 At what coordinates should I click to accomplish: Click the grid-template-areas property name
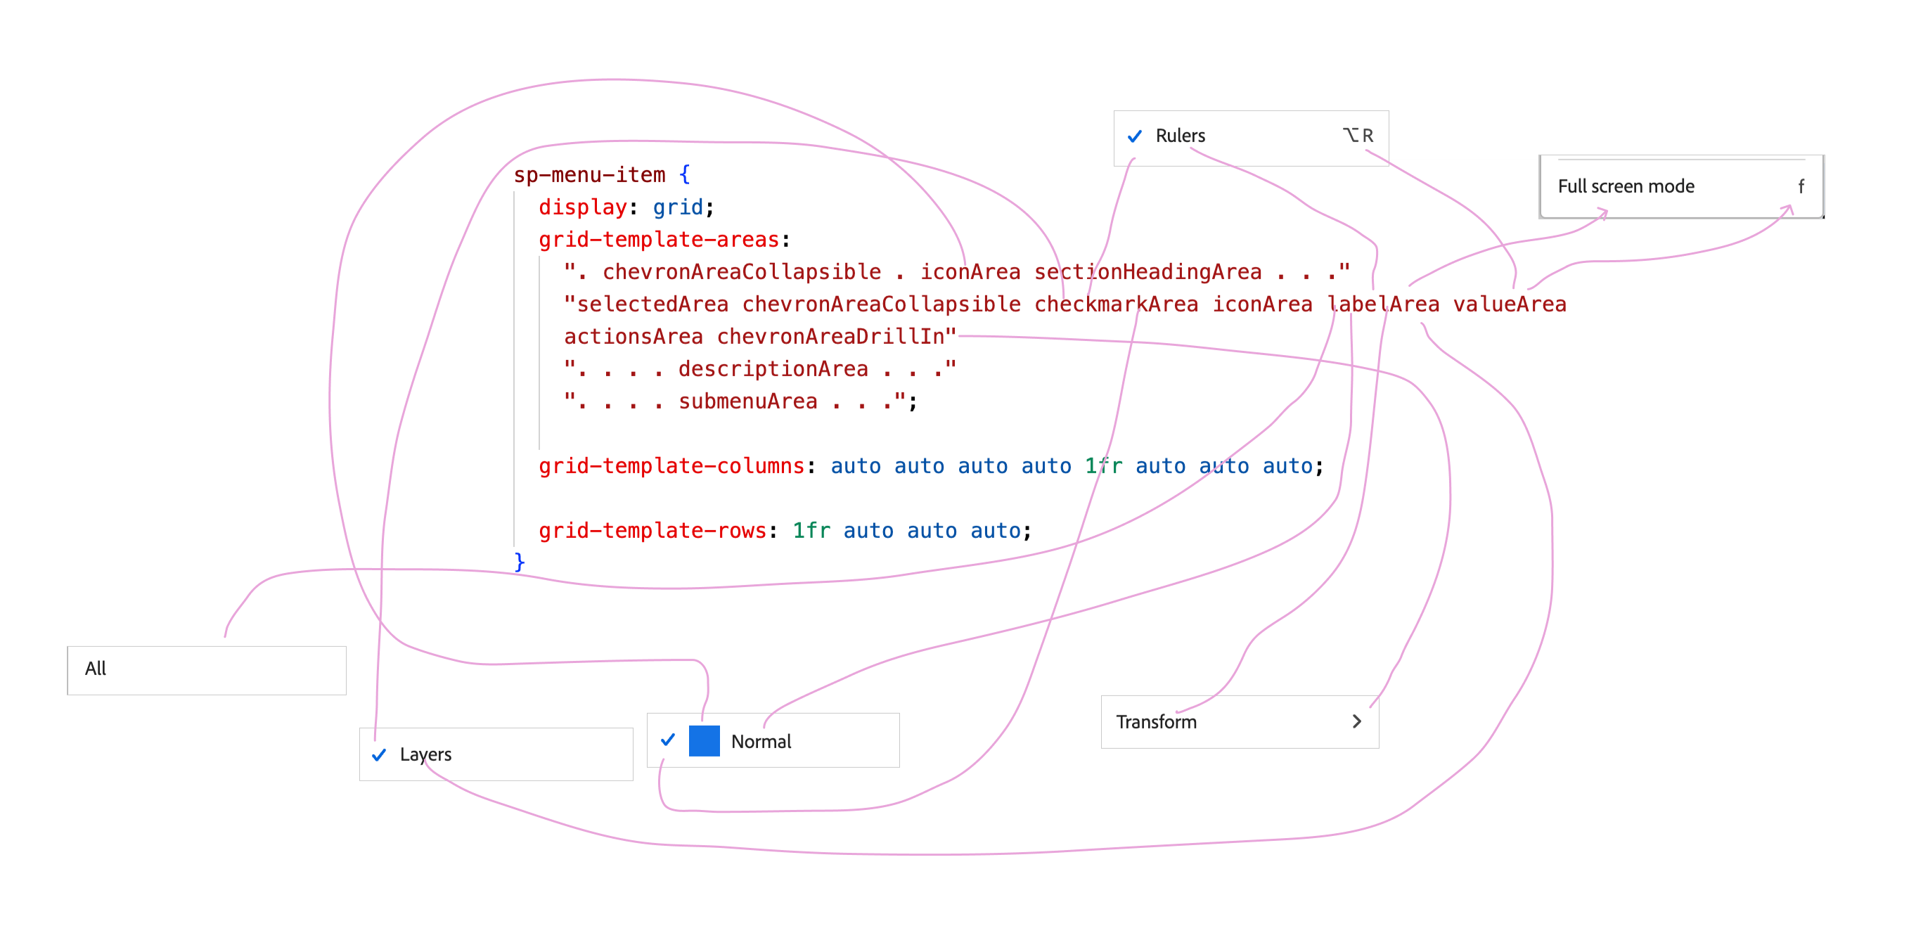tap(658, 240)
